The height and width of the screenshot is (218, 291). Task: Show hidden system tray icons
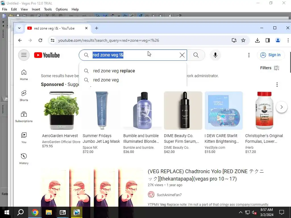(x=240, y=212)
